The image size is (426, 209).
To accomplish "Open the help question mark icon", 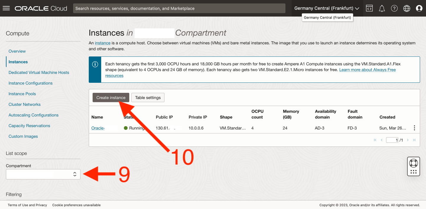I will tap(394, 8).
